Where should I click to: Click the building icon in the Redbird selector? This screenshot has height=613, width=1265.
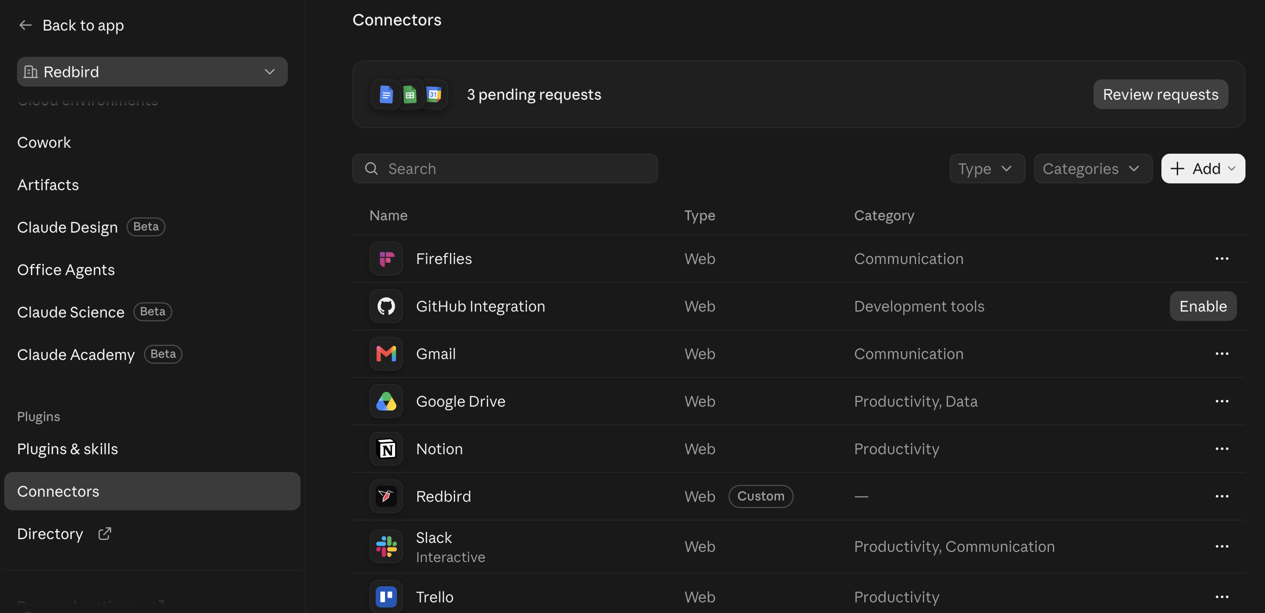tap(31, 72)
